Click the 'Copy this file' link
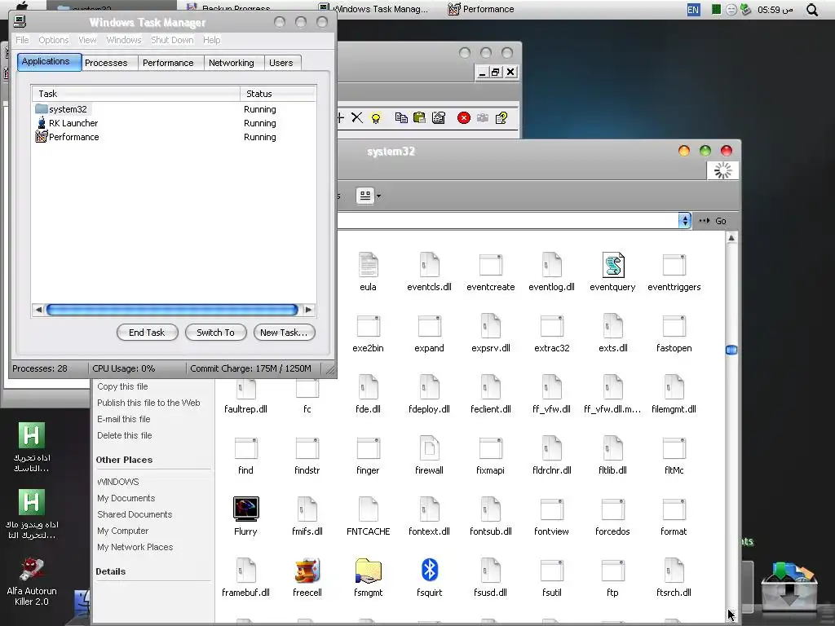 122,386
